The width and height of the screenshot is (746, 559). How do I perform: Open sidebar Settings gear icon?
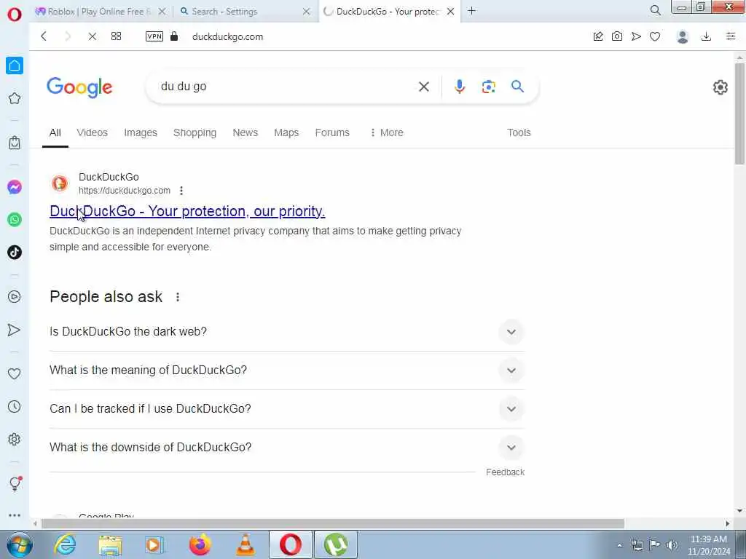click(x=15, y=439)
